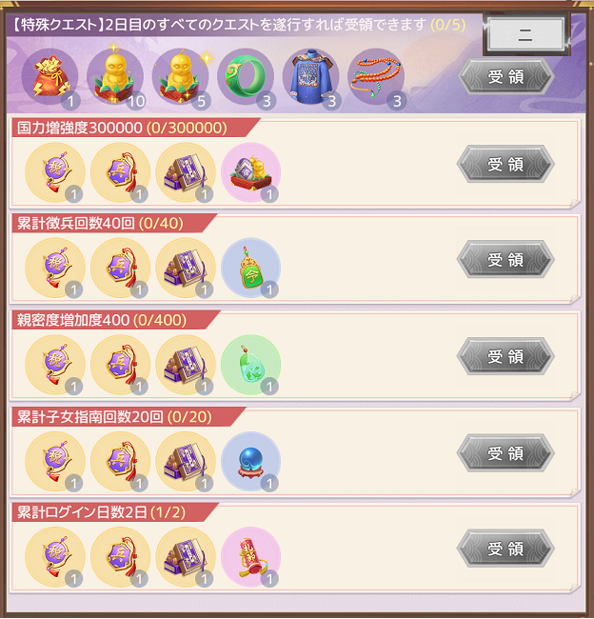Claim the 親密度増加度400 quest reward
Image resolution: width=594 pixels, height=619 pixels.
pos(505,356)
